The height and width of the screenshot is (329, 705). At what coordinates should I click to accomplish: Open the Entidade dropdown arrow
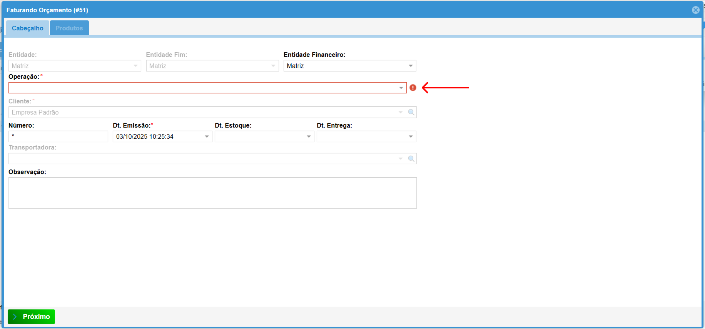135,66
